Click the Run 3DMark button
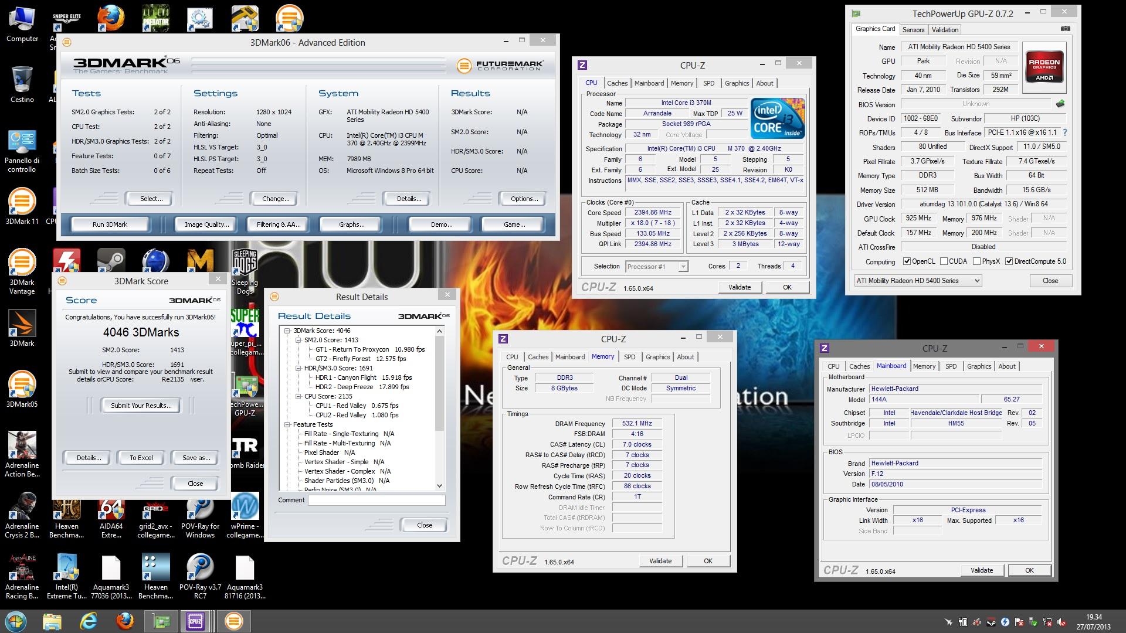Image resolution: width=1126 pixels, height=633 pixels. pyautogui.click(x=110, y=224)
